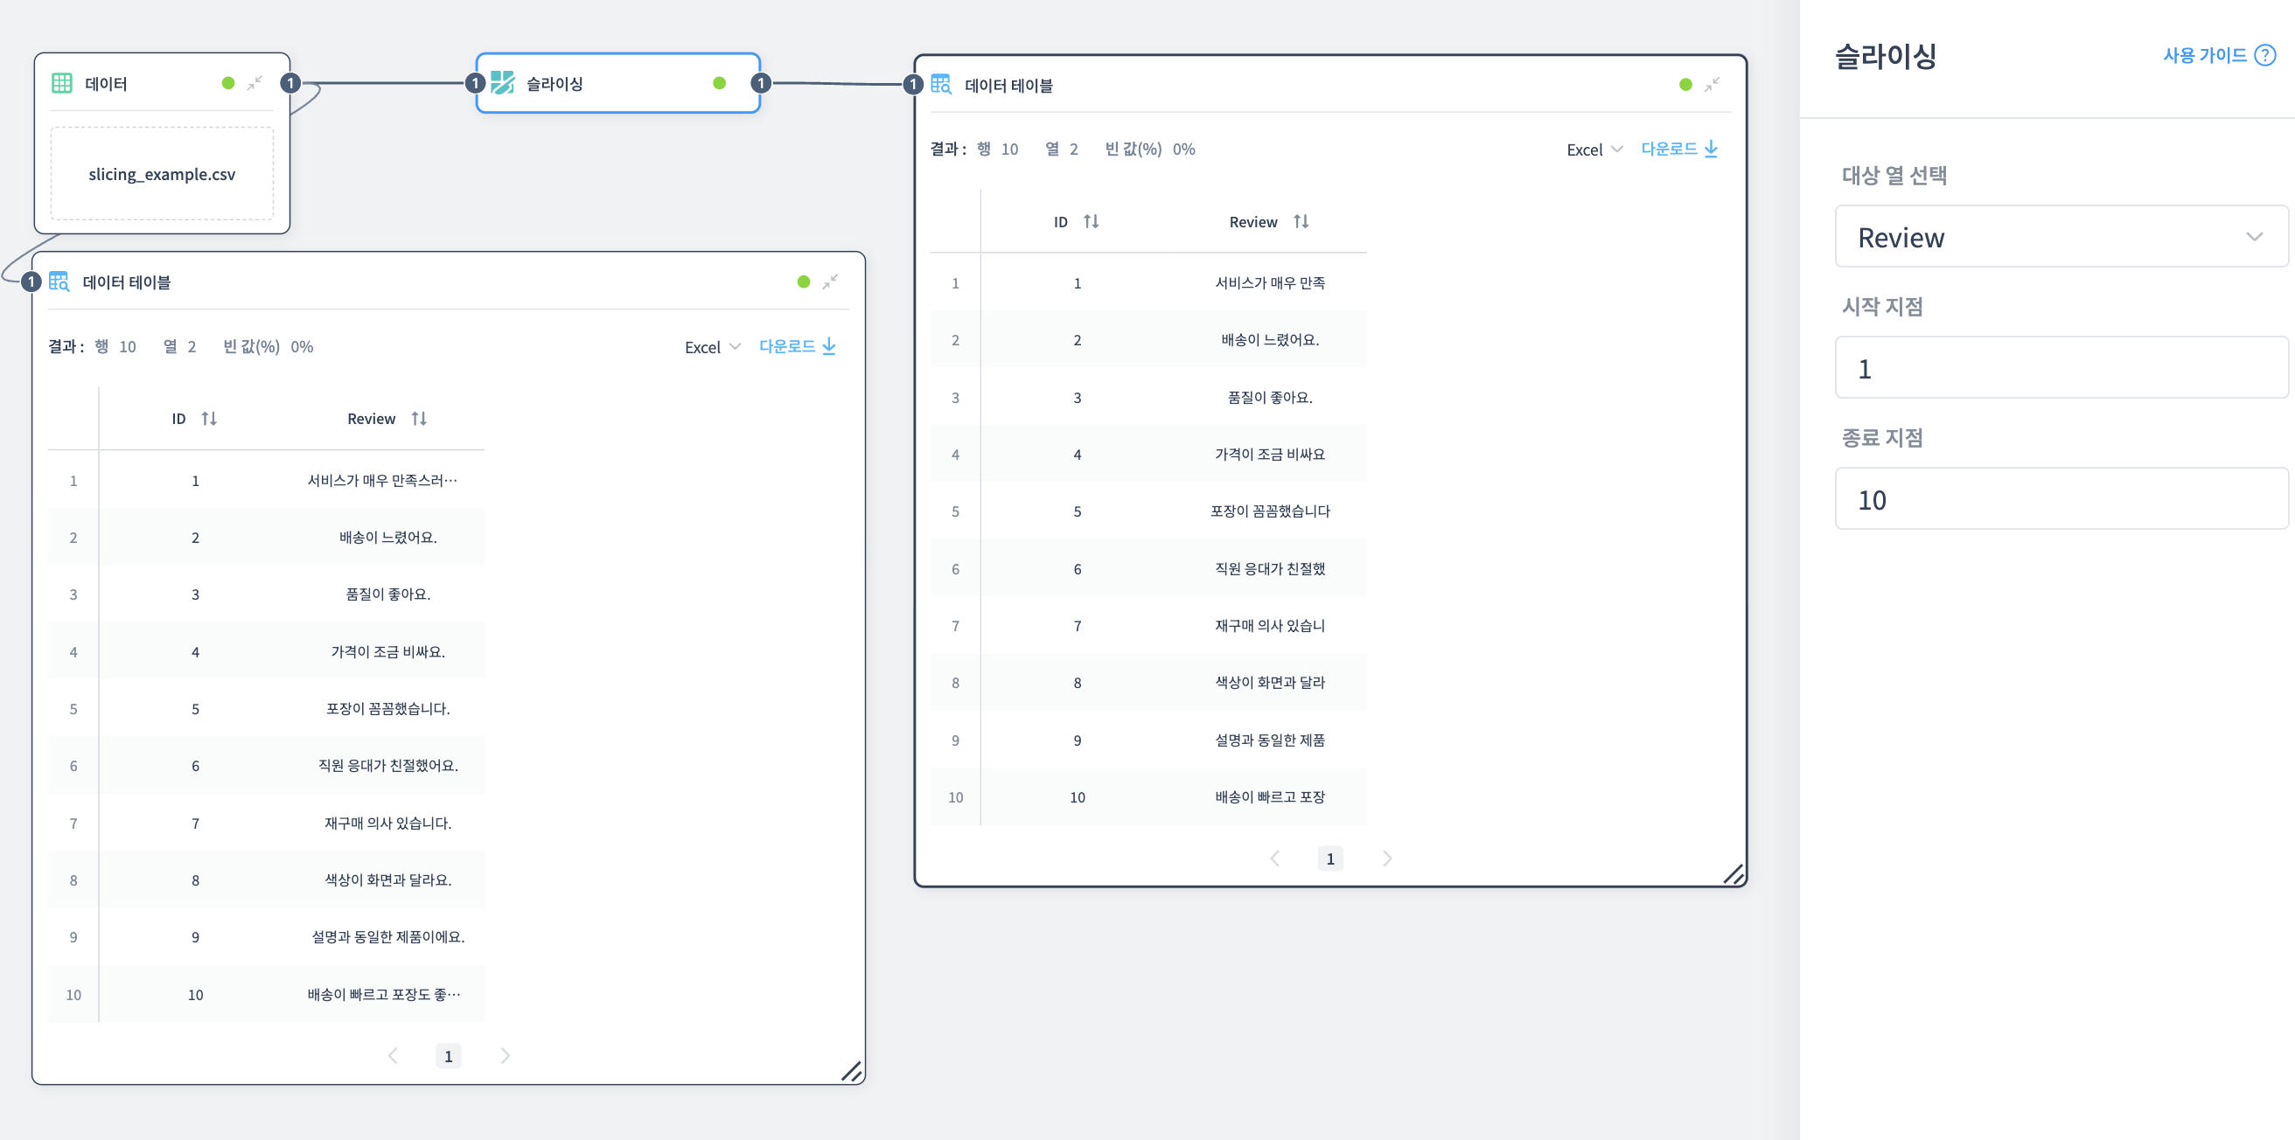
Task: Click the slicing node icon
Action: [x=503, y=83]
